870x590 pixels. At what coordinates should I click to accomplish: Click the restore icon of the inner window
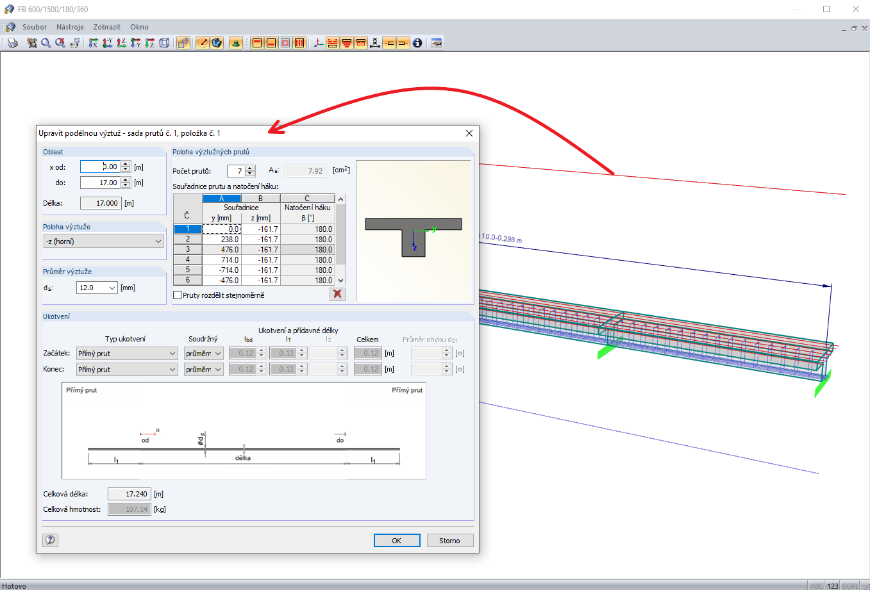pos(854,28)
